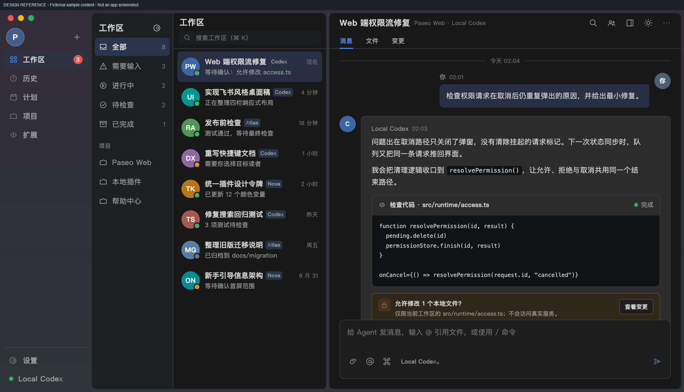The image size is (684, 392).
Task: Attach a file with the paperclip icon
Action: point(353,361)
